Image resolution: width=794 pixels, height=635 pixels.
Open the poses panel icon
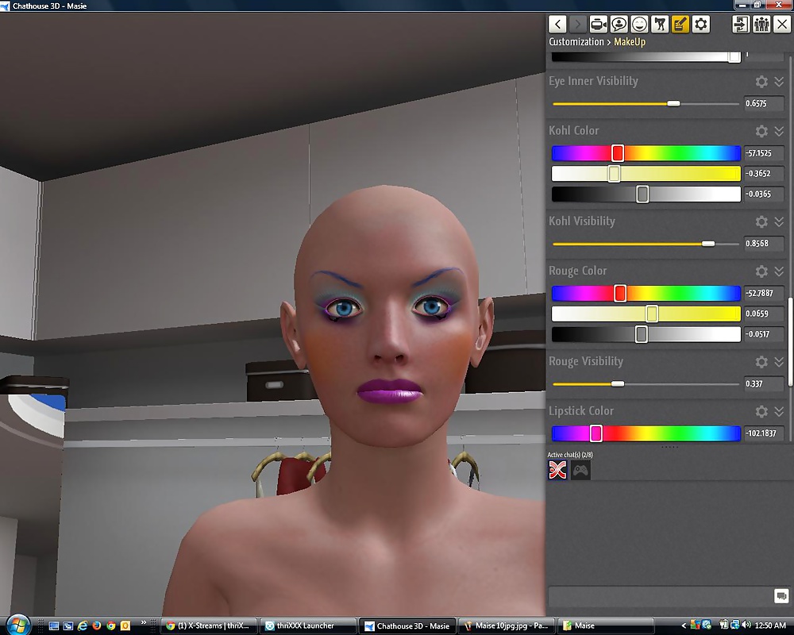[660, 24]
